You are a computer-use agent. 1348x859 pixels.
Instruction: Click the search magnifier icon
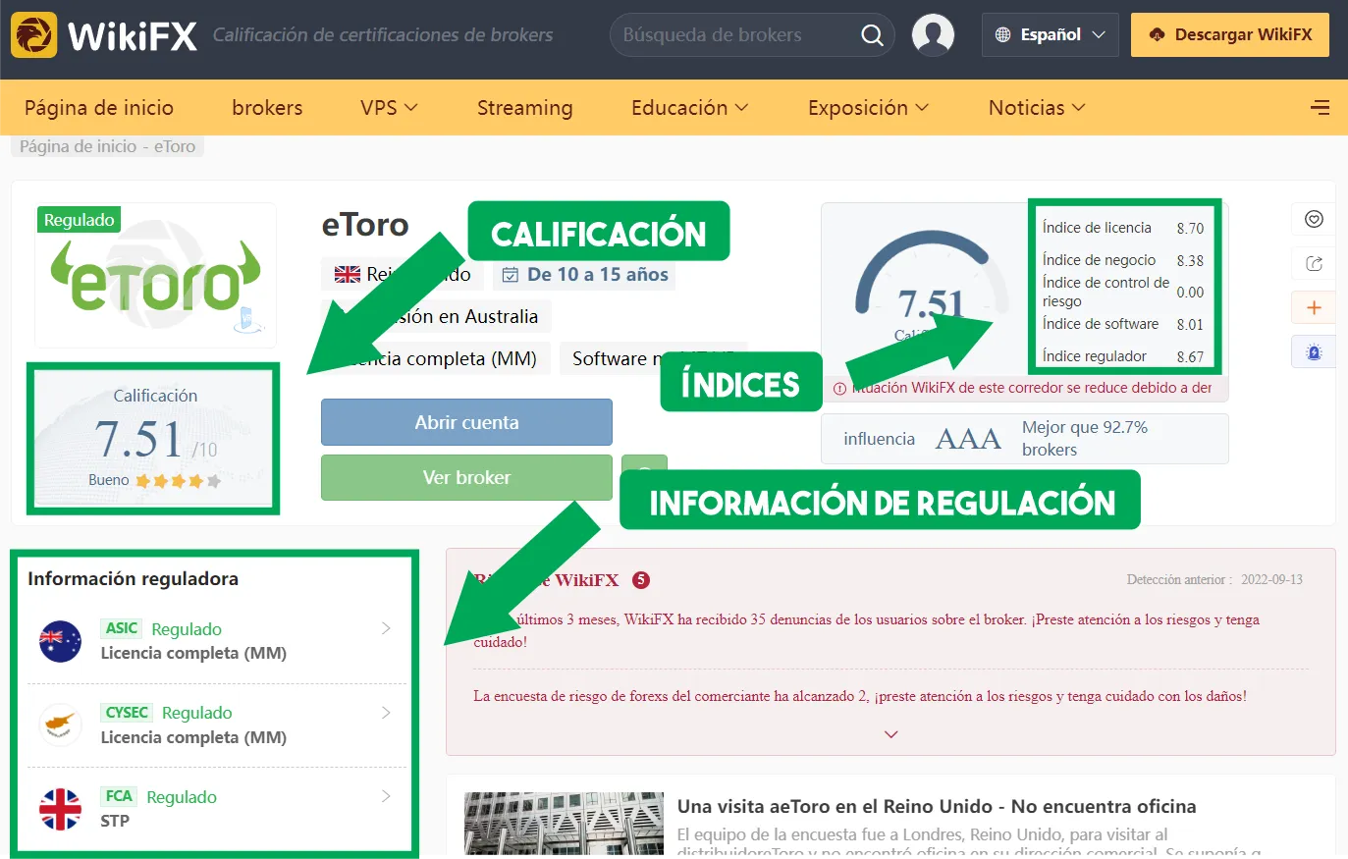[872, 35]
